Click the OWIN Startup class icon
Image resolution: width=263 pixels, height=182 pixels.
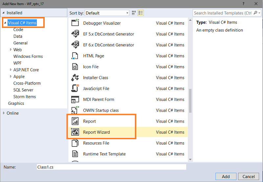[75, 110]
